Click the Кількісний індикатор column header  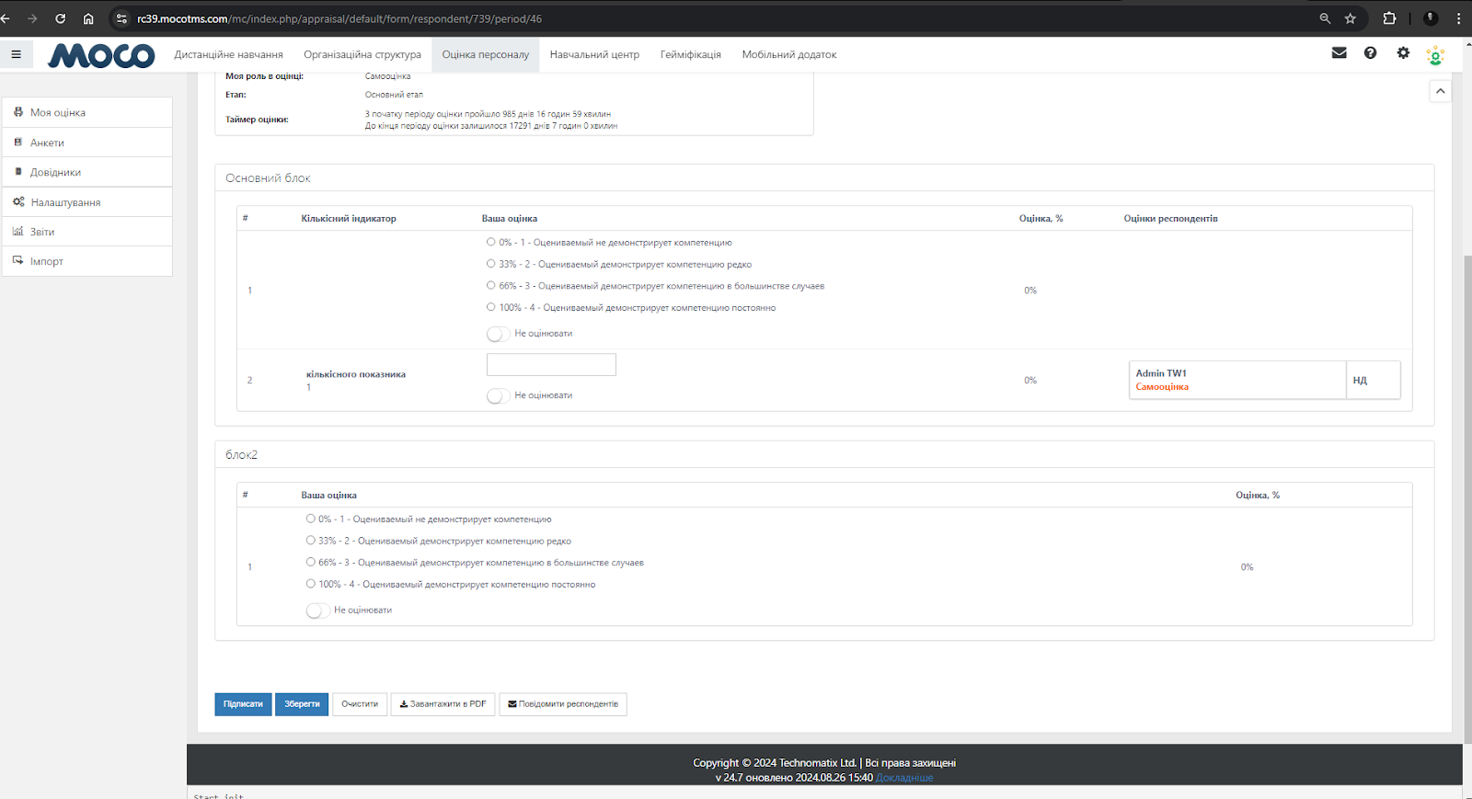point(349,219)
